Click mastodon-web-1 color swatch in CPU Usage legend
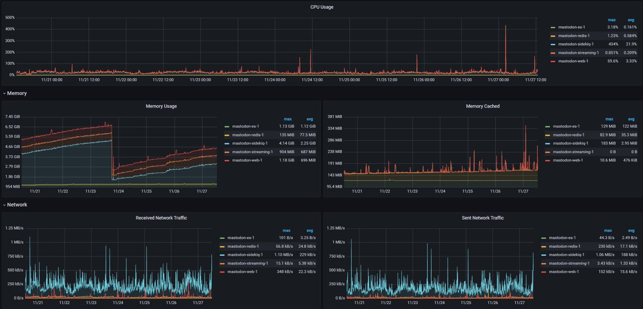Viewport: 643px width, 309px height. pyautogui.click(x=554, y=61)
